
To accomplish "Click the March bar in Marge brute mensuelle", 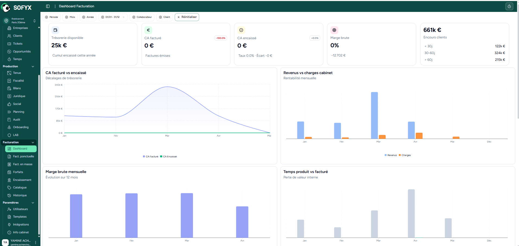I will click(187, 215).
